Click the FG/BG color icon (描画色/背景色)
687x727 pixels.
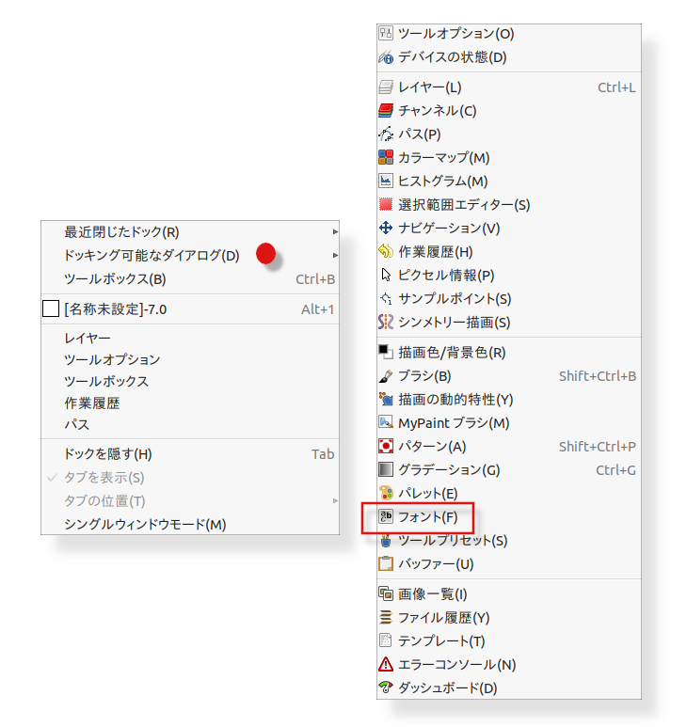386,353
